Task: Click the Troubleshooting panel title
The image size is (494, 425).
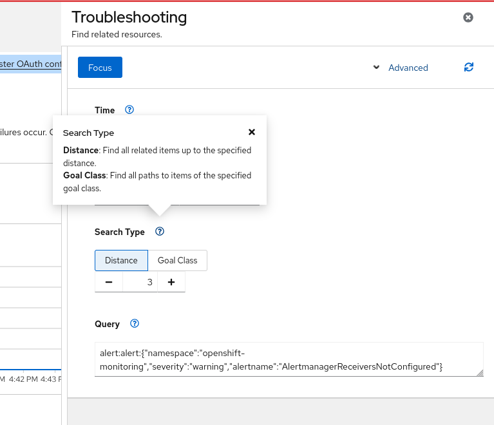Action: tap(129, 17)
